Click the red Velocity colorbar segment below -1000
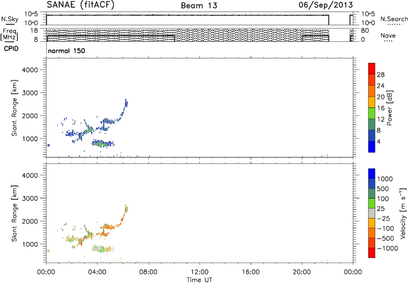This screenshot has width=408, height=283. [x=372, y=253]
